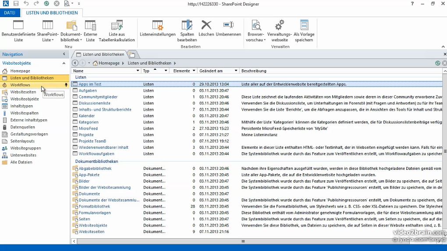447x251 pixels.
Task: Open Inhaltstypen in the navigation pane
Action: [x=21, y=106]
